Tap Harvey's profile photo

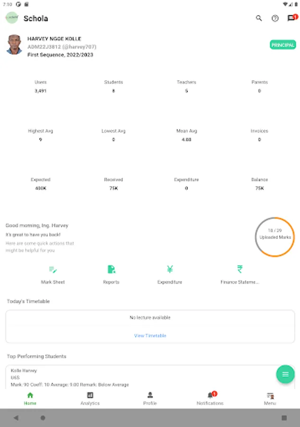tap(14, 45)
